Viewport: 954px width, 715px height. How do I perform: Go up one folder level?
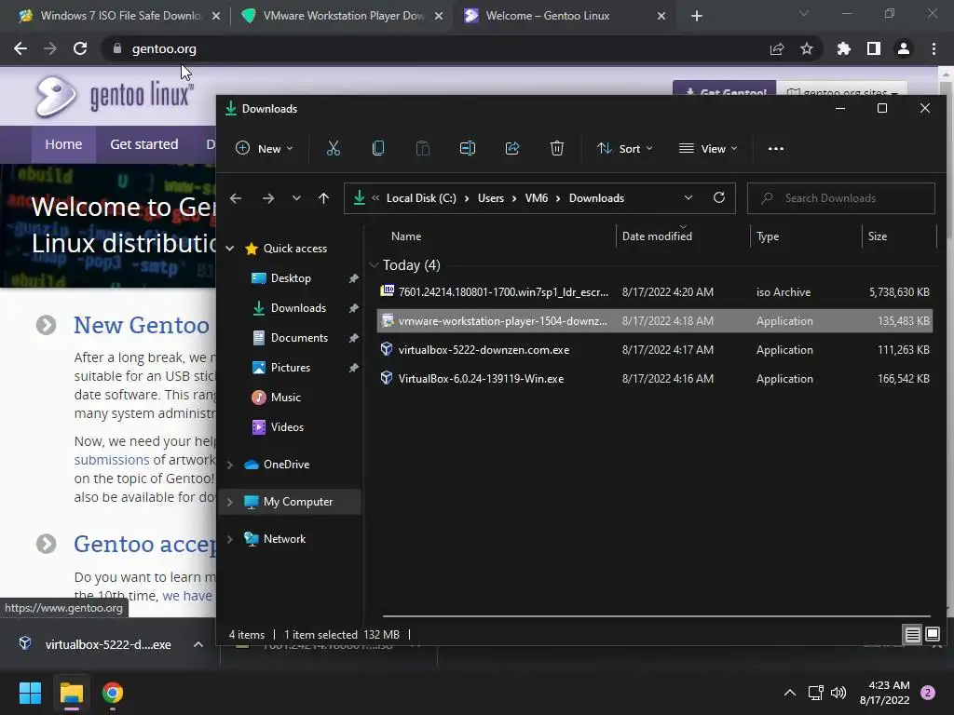pos(323,198)
